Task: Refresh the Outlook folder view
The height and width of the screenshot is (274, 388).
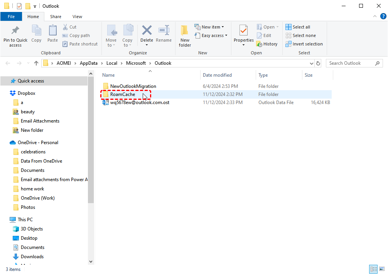Action: pyautogui.click(x=318, y=63)
